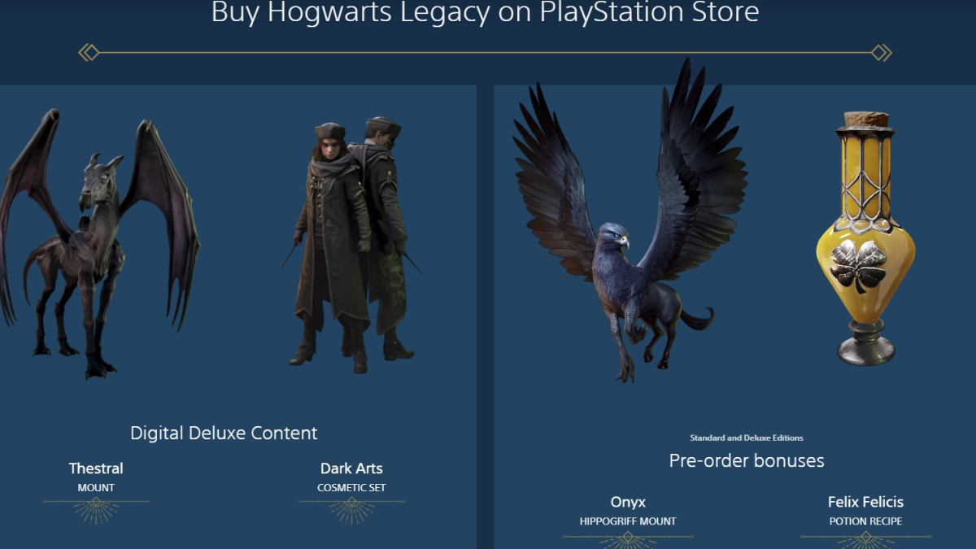Click the Pre-order bonuses heading
Screen dimensions: 976x549
tap(747, 461)
